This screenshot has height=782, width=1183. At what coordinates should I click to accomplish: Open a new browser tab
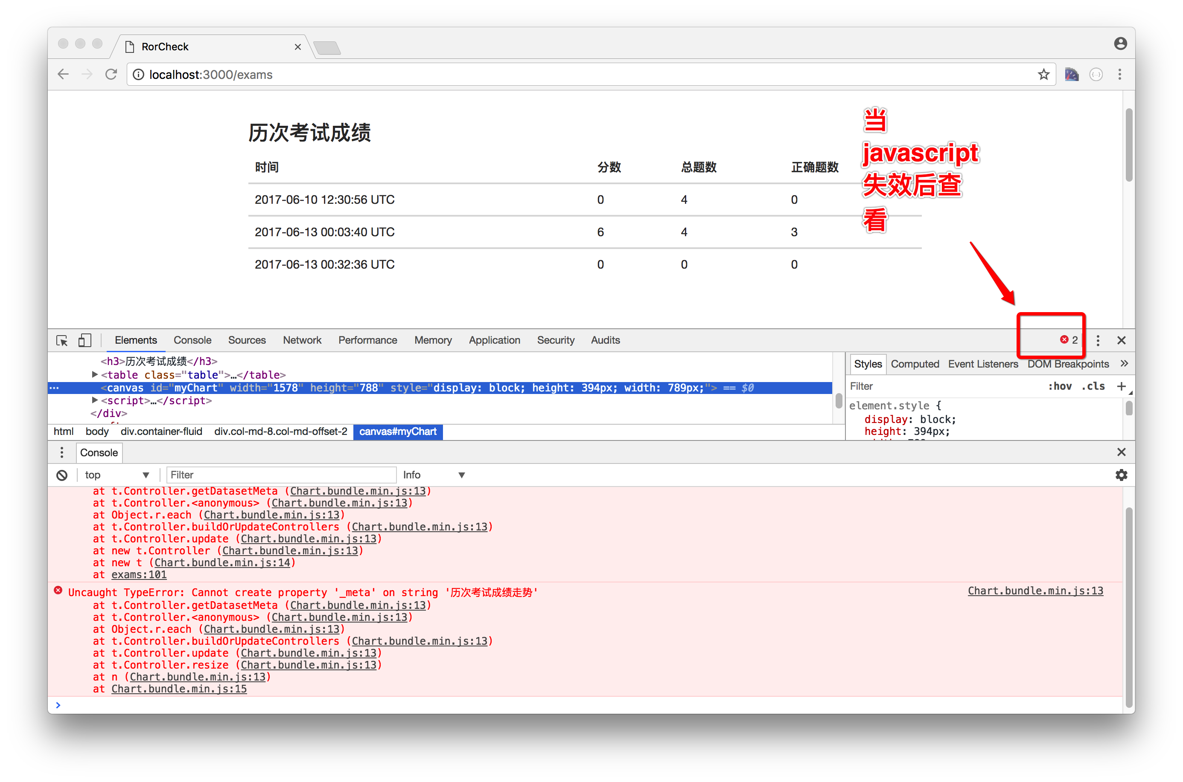[328, 48]
